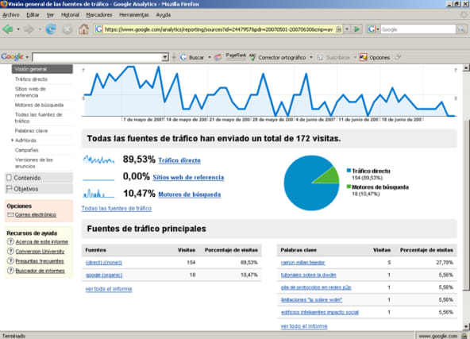The image size is (470, 339).
Task: Click the vertical scrollbar up arrow
Action: pos(466,68)
